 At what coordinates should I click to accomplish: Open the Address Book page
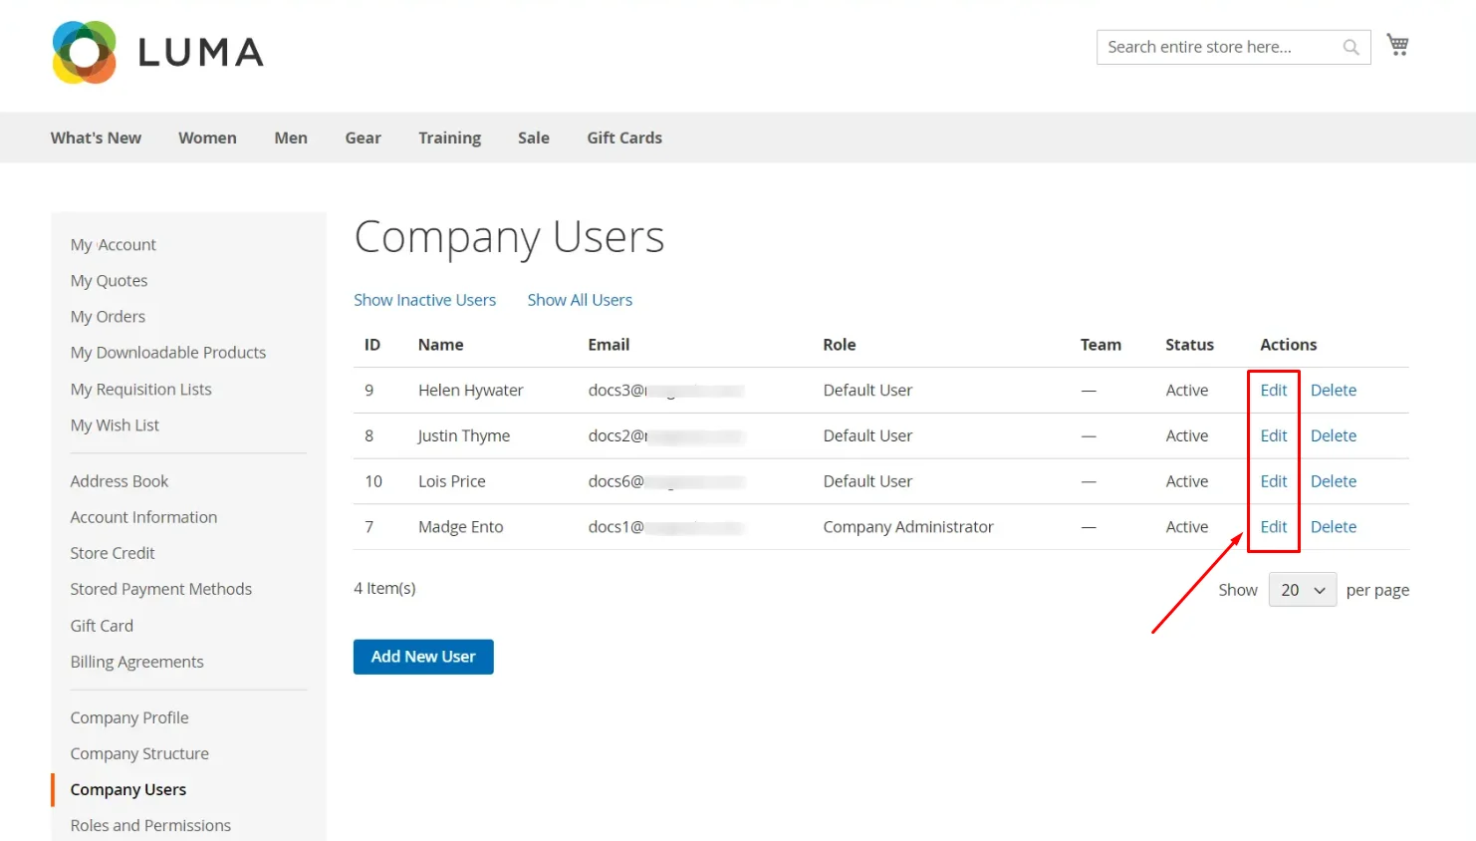tap(119, 480)
